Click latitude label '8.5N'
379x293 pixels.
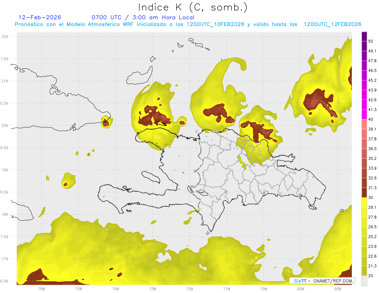[5, 192]
